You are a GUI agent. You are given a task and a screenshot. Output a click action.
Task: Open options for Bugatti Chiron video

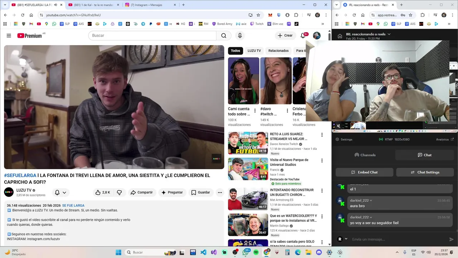(322, 191)
